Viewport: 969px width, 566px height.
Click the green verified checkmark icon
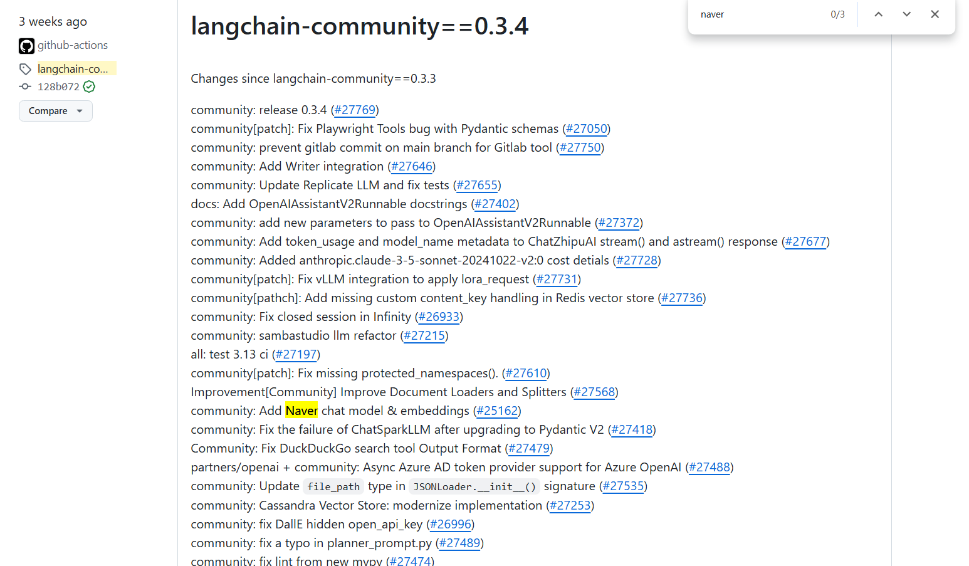89,86
